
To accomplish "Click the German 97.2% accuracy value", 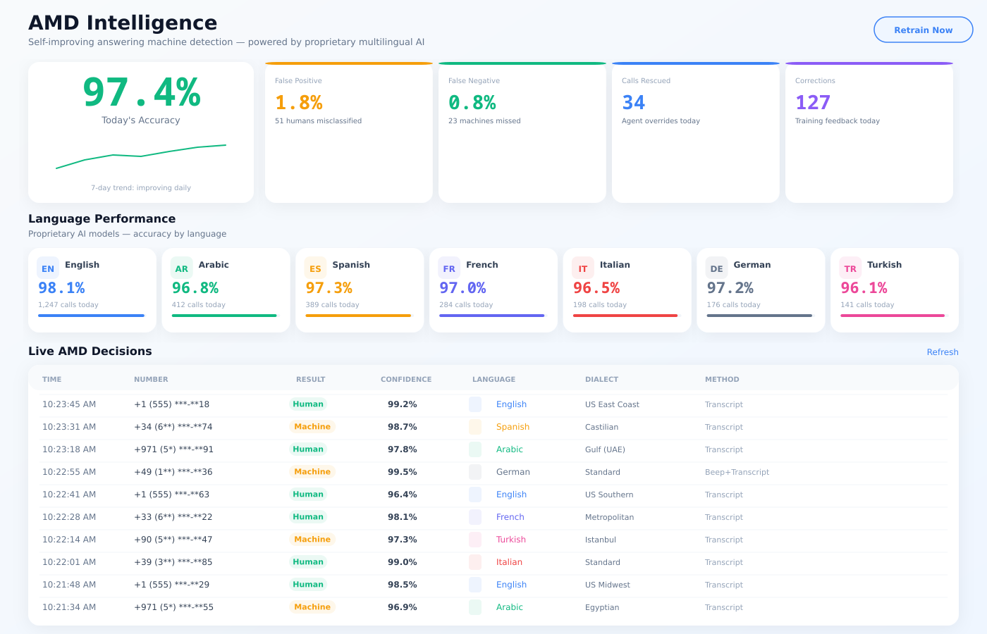I will (730, 288).
